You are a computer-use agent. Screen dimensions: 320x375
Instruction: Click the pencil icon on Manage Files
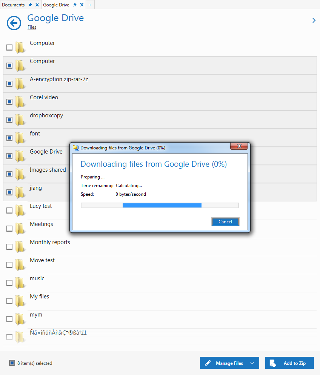pos(208,363)
